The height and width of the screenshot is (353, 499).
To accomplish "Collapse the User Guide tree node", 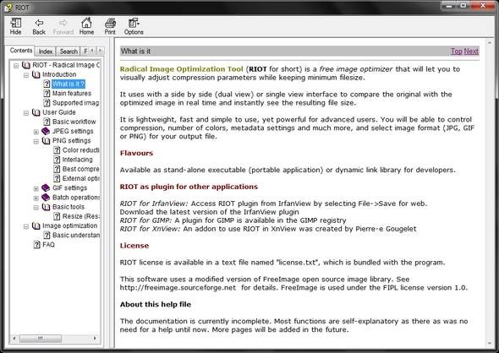I will tap(26, 113).
